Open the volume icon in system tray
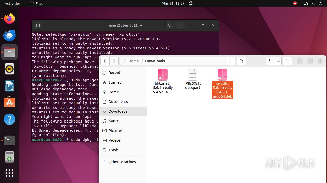 [x=313, y=3]
